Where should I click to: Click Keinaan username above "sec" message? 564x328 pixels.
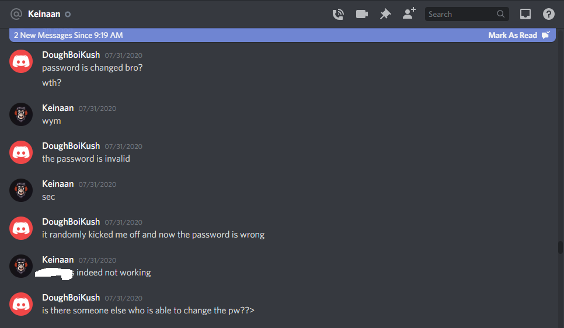click(x=58, y=184)
